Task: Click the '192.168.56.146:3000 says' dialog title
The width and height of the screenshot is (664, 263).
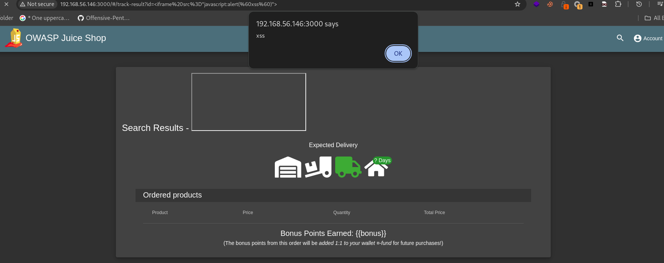Action: click(x=297, y=24)
